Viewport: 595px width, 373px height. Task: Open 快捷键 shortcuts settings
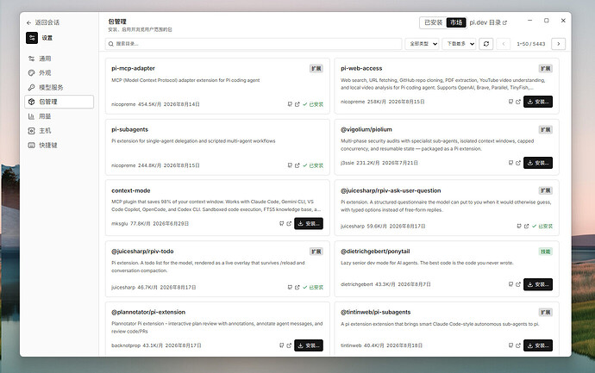(59, 145)
